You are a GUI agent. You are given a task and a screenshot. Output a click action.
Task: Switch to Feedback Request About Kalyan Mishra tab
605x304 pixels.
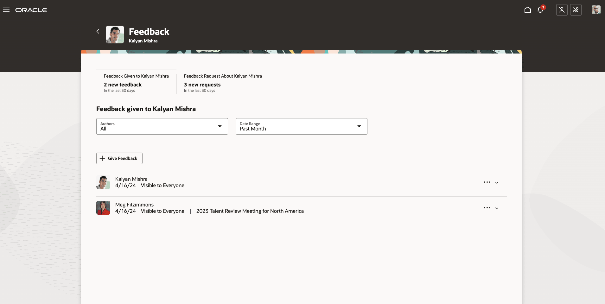tap(223, 76)
